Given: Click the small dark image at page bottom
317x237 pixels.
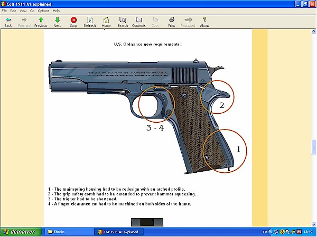Looking at the screenshot, I should [x=147, y=222].
